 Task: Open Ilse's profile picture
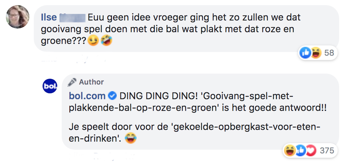click(18, 17)
